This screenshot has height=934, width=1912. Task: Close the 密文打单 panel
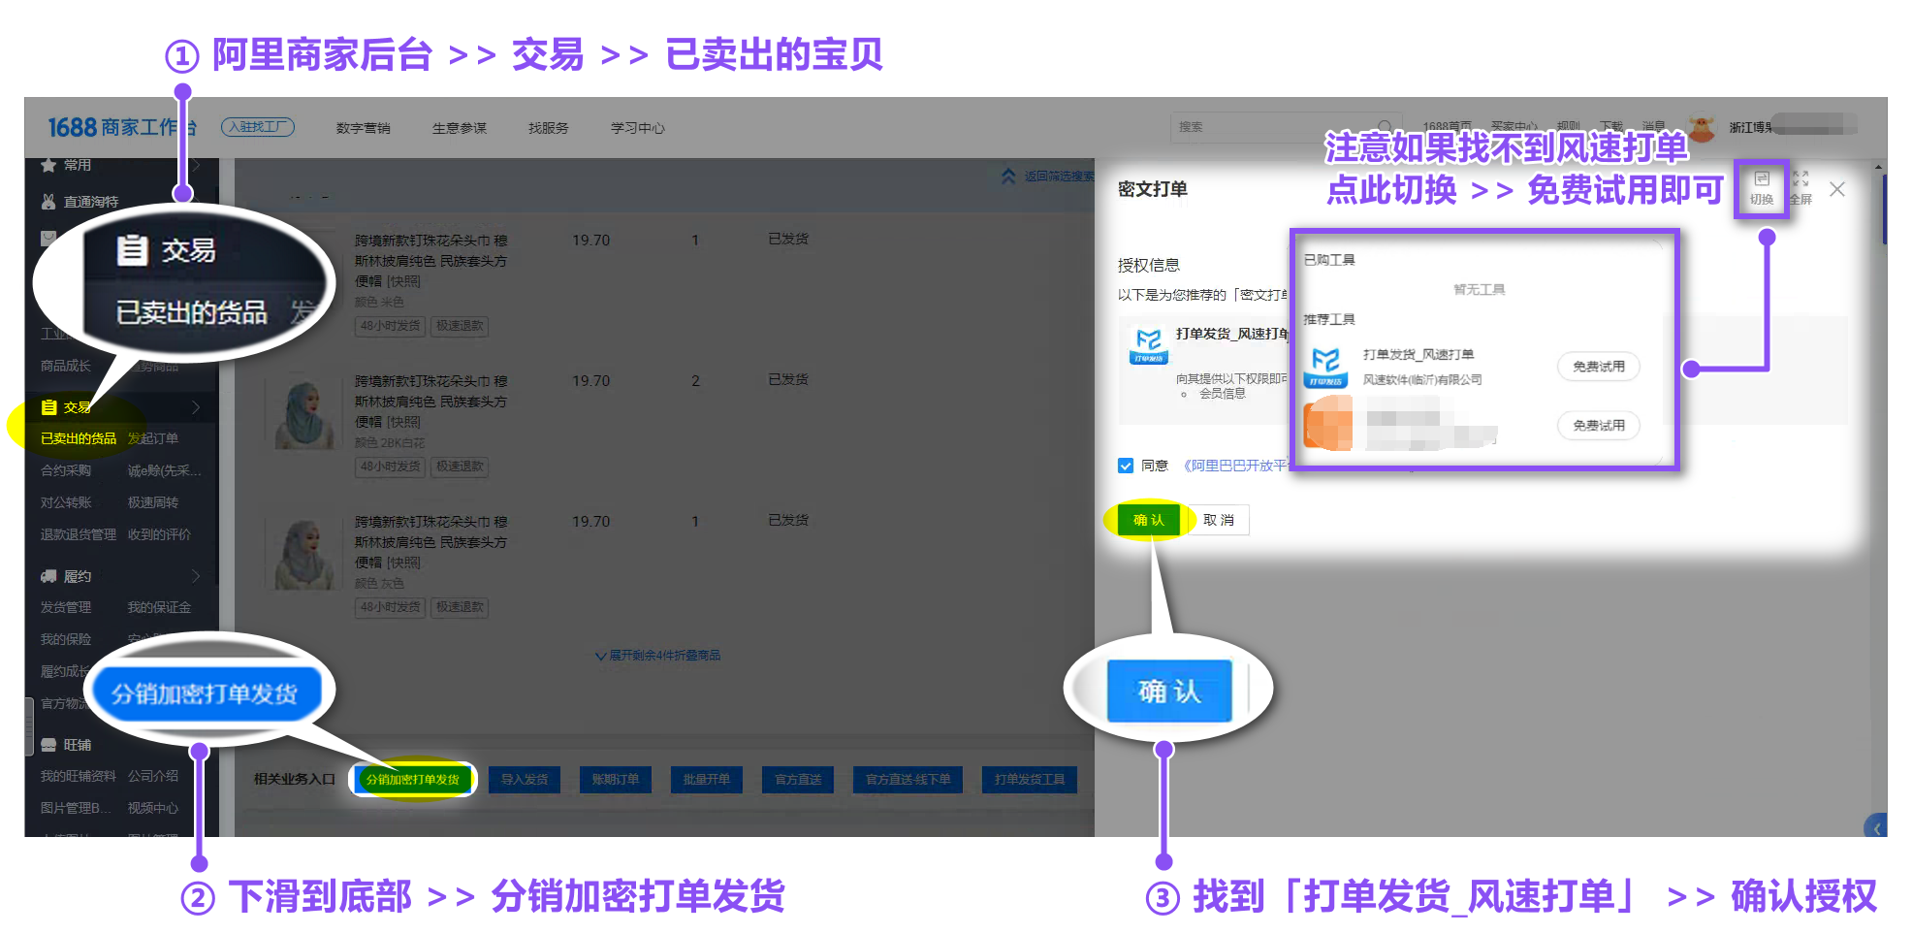(x=1837, y=189)
